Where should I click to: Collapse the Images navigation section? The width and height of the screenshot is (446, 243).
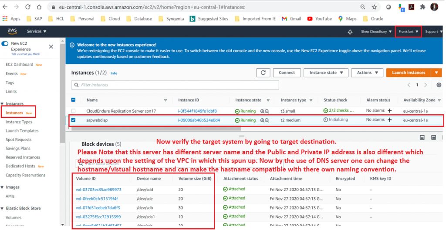tap(2, 187)
